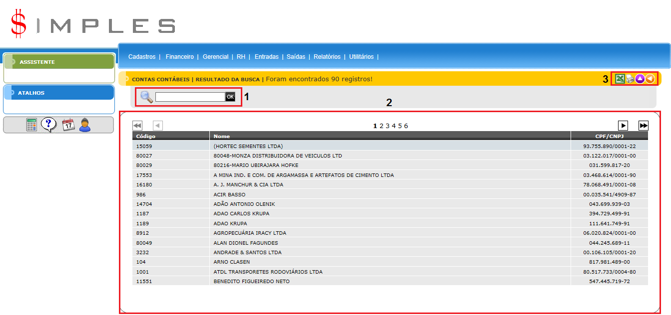Open the calendar icon showing 17
671x315 pixels.
click(x=68, y=125)
